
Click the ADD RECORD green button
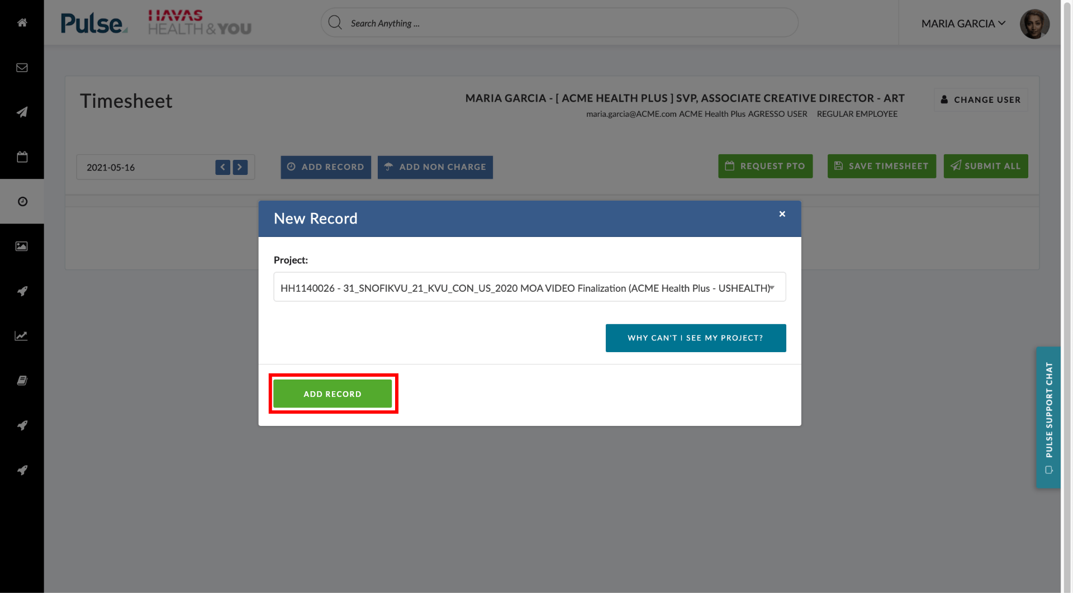tap(333, 393)
